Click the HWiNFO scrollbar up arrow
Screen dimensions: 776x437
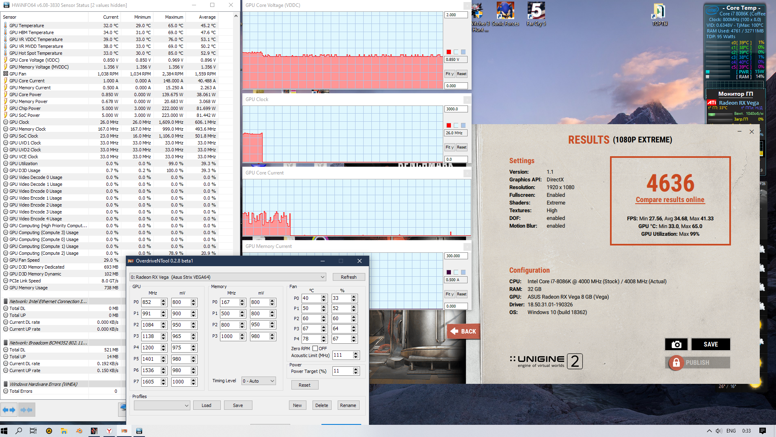click(x=236, y=16)
